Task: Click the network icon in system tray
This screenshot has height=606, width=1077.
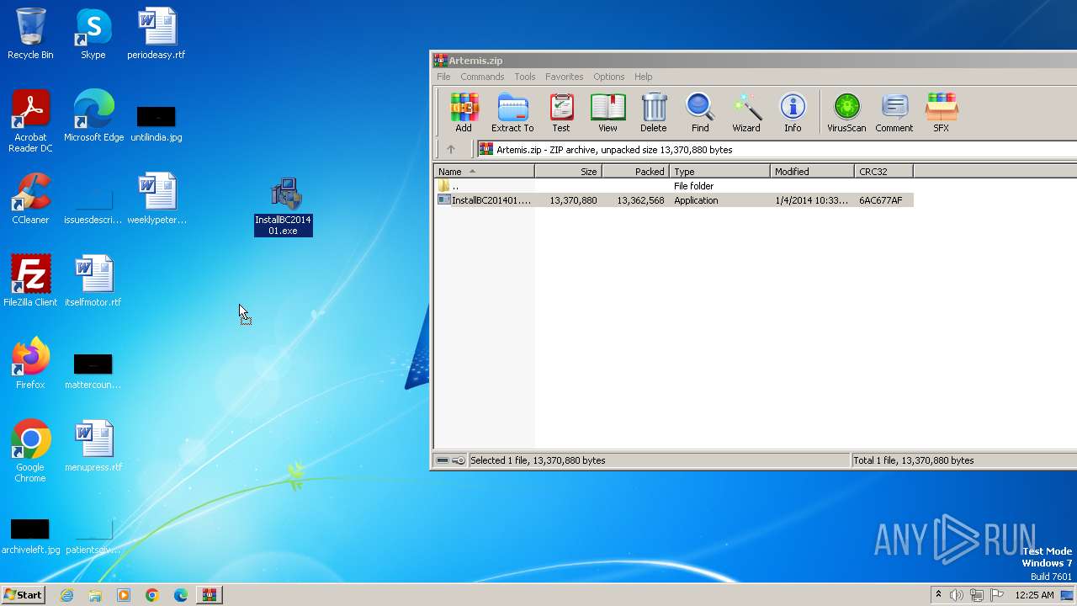Action: [x=977, y=595]
